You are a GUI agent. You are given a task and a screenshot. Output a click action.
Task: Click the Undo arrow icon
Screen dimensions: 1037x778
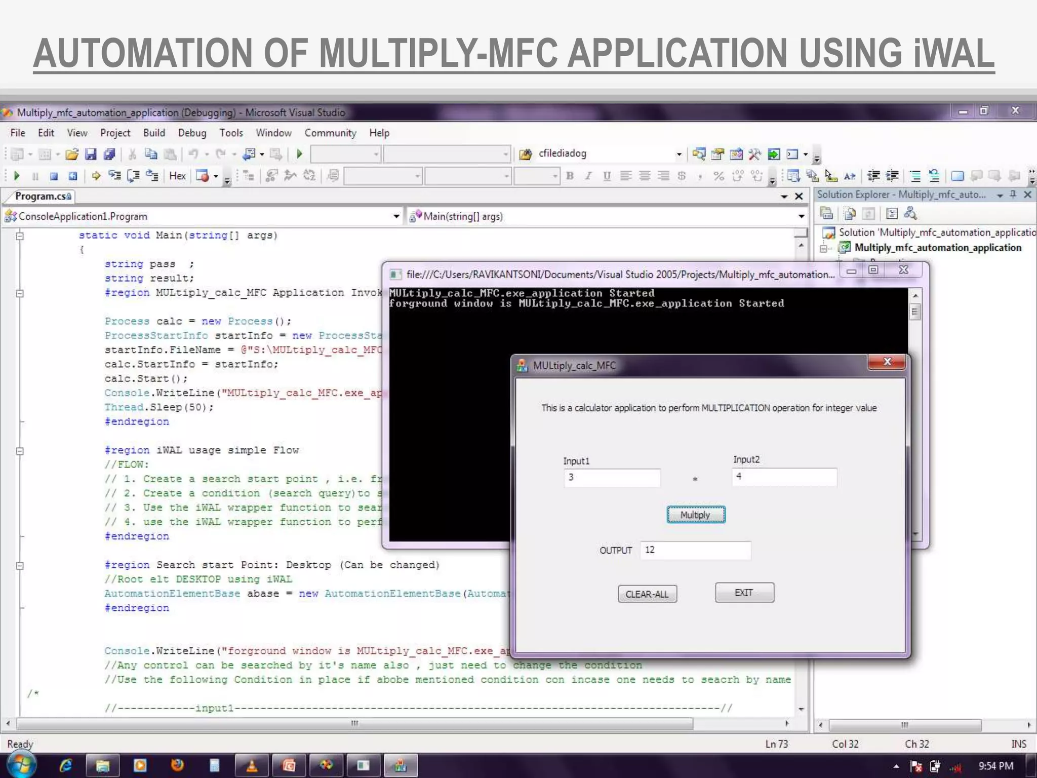(193, 154)
